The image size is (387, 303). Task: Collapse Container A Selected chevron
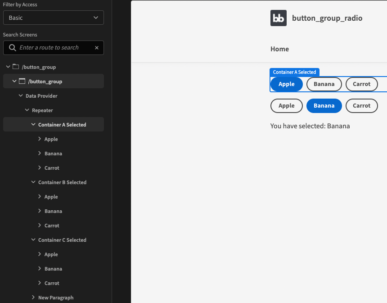(33, 124)
